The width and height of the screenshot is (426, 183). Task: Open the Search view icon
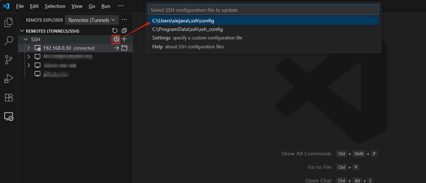pos(9,41)
